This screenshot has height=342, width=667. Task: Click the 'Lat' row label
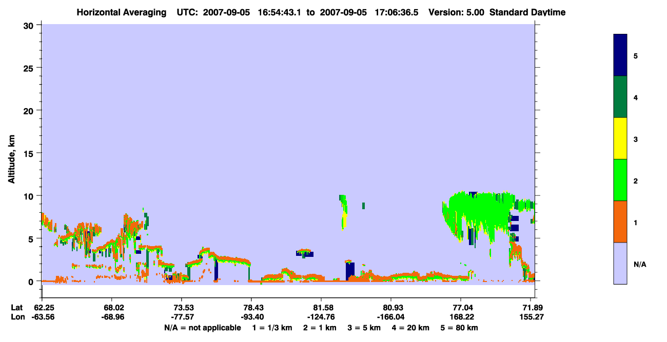tap(17, 308)
